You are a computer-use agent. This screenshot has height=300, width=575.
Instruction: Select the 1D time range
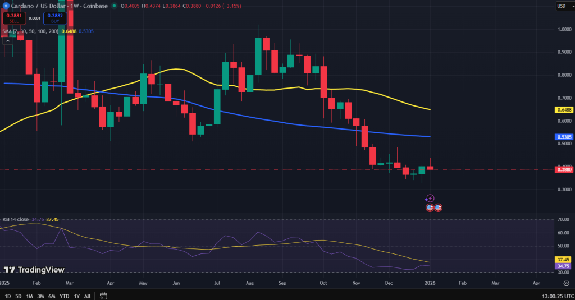point(8,296)
